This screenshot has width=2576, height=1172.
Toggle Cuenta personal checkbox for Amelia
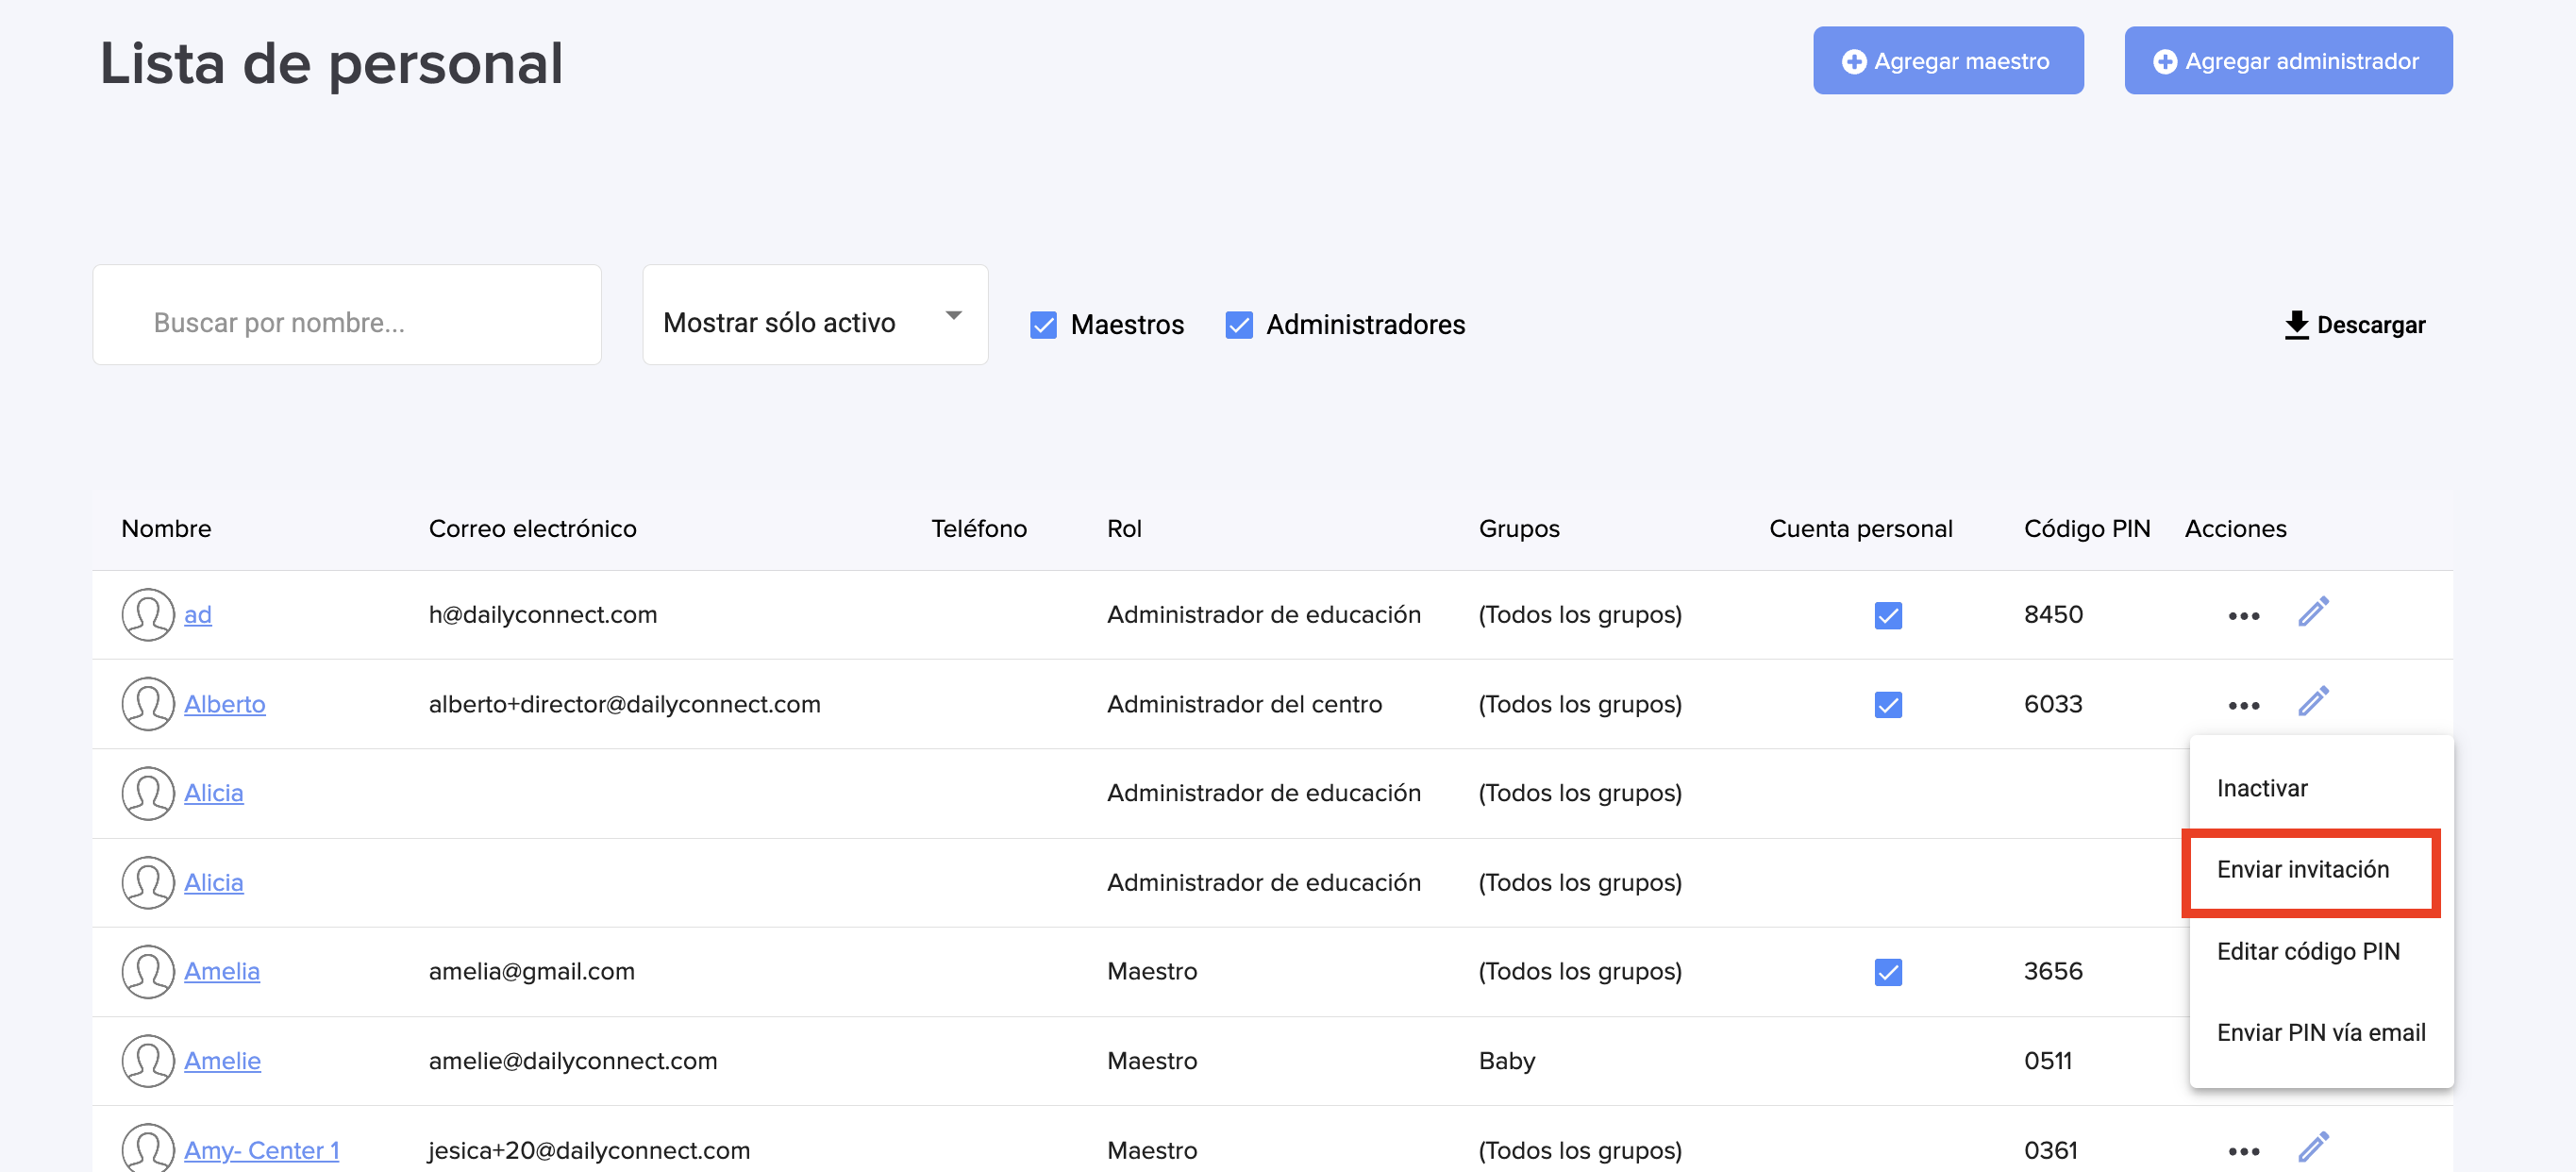[1887, 972]
